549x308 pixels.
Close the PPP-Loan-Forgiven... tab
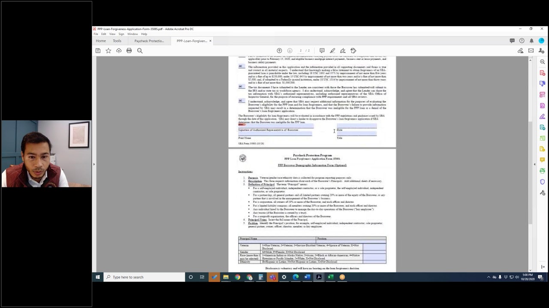[x=210, y=41]
